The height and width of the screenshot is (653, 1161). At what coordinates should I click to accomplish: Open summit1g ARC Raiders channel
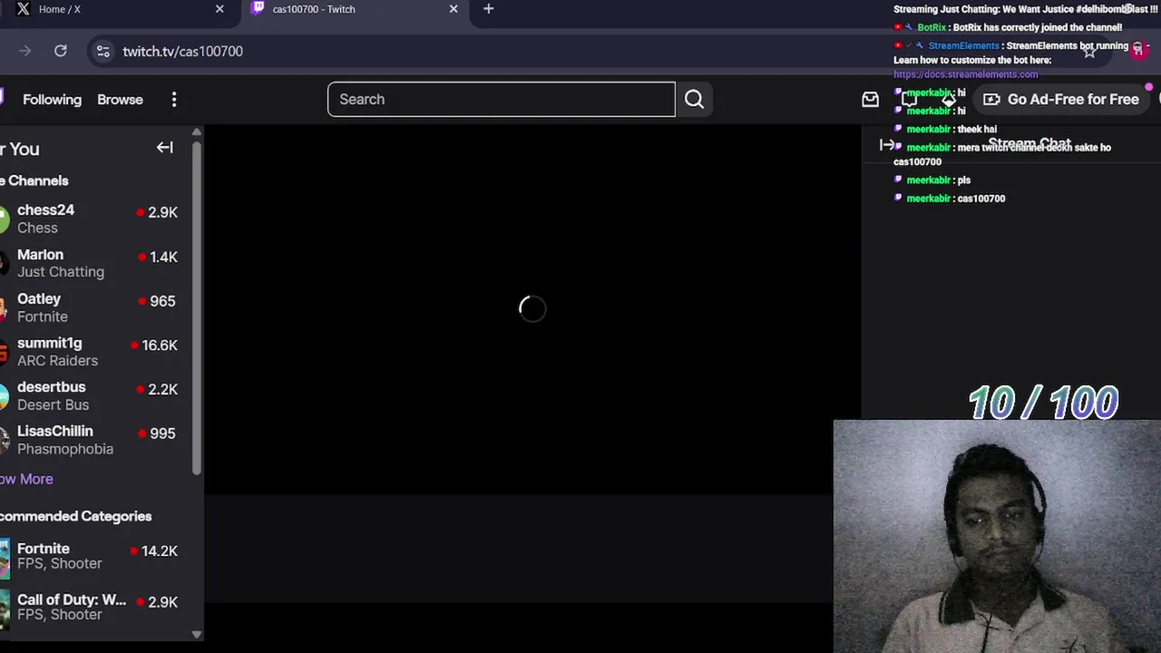coord(97,352)
